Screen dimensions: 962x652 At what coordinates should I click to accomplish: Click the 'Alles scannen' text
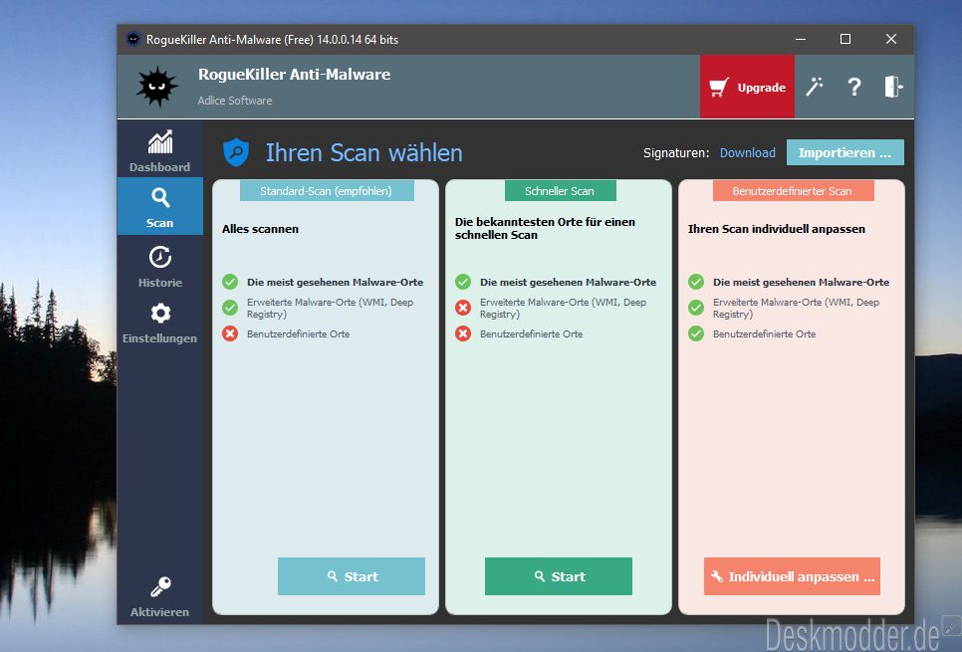pos(260,229)
